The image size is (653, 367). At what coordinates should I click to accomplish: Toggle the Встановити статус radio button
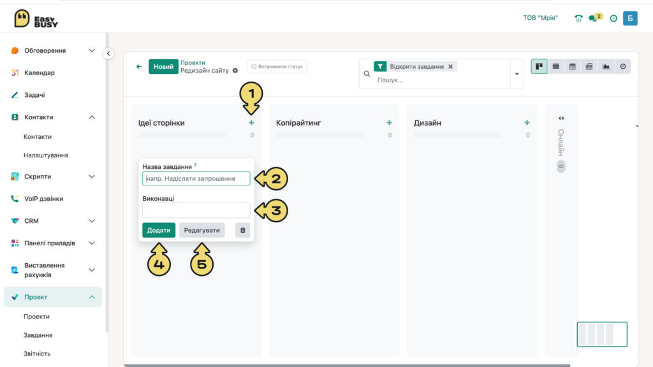(x=254, y=66)
